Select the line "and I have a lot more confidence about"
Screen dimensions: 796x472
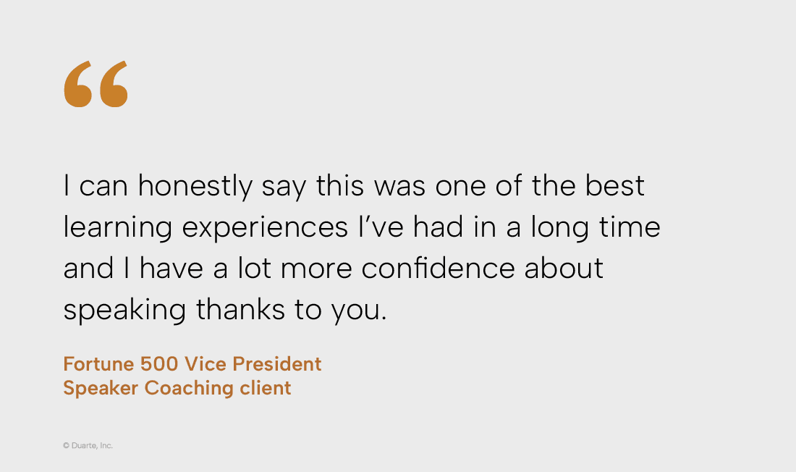[x=333, y=269]
